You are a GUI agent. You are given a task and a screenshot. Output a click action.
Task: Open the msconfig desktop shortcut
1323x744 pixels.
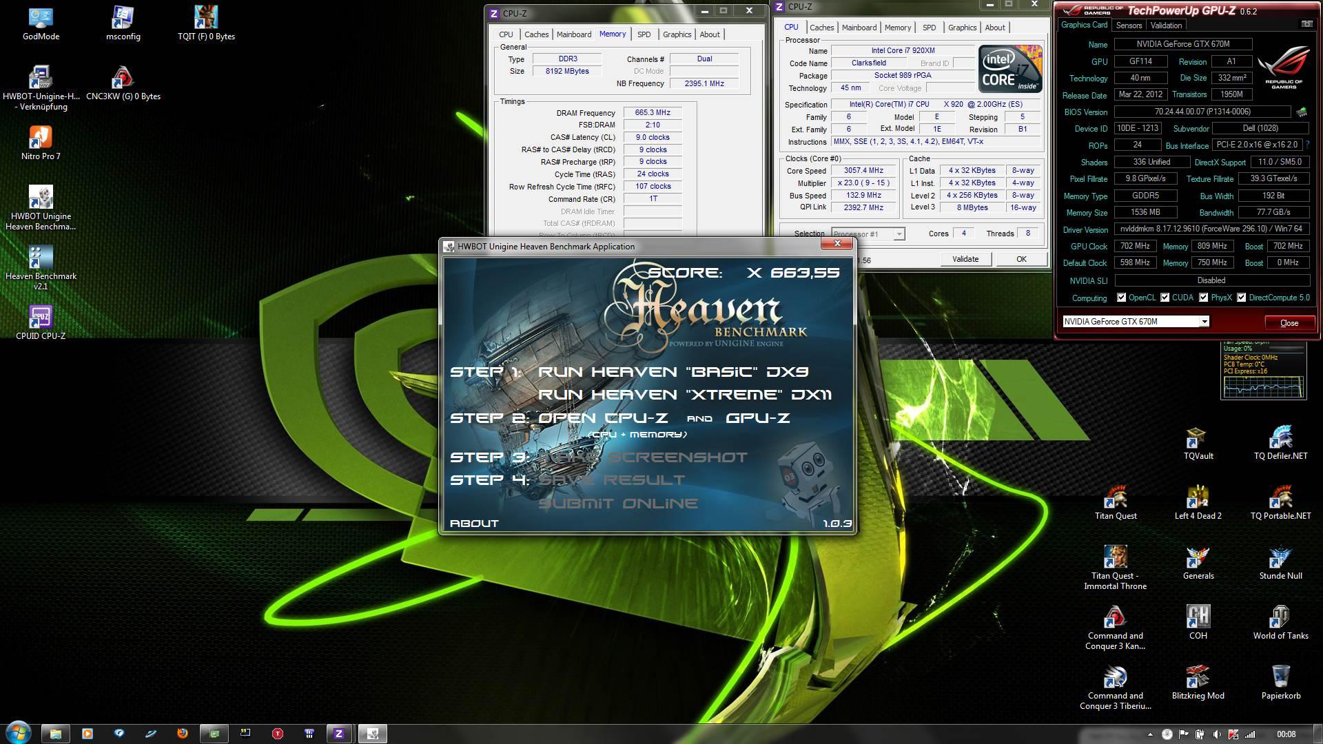pos(123,23)
